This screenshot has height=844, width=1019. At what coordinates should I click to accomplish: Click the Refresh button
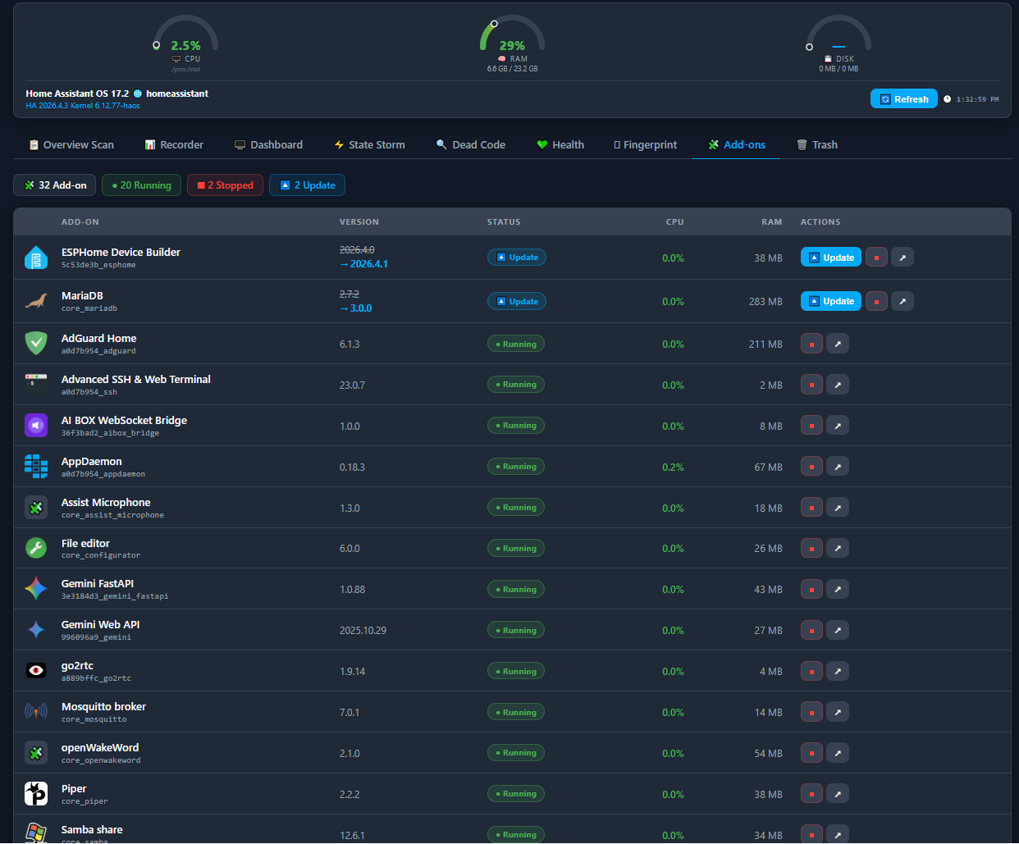pyautogui.click(x=903, y=99)
